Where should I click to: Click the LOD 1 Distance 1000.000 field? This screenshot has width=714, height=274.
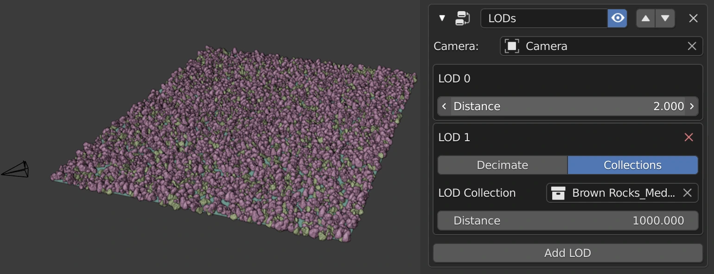(567, 221)
